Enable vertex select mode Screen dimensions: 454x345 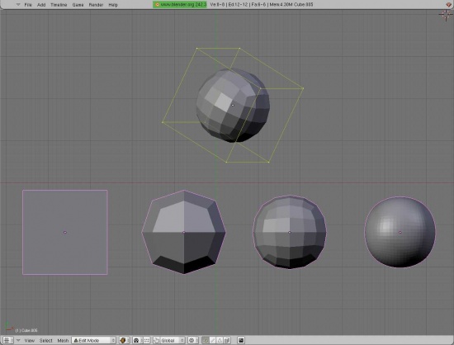[206, 340]
